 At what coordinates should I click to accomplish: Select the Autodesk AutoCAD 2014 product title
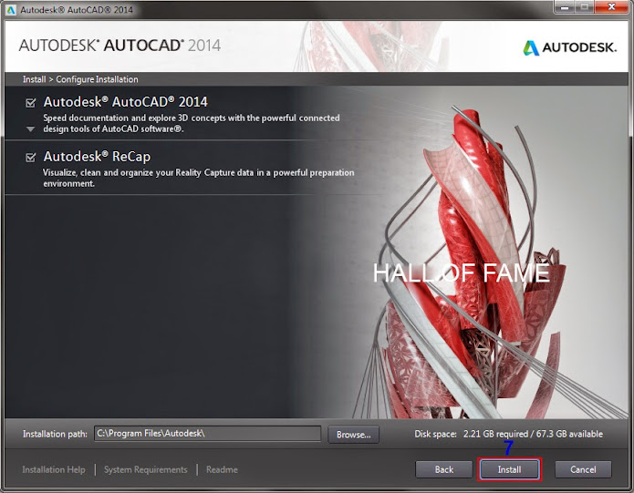pyautogui.click(x=125, y=102)
